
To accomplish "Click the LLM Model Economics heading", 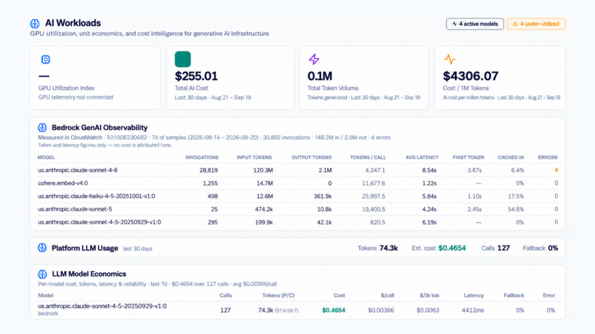I will [89, 274].
